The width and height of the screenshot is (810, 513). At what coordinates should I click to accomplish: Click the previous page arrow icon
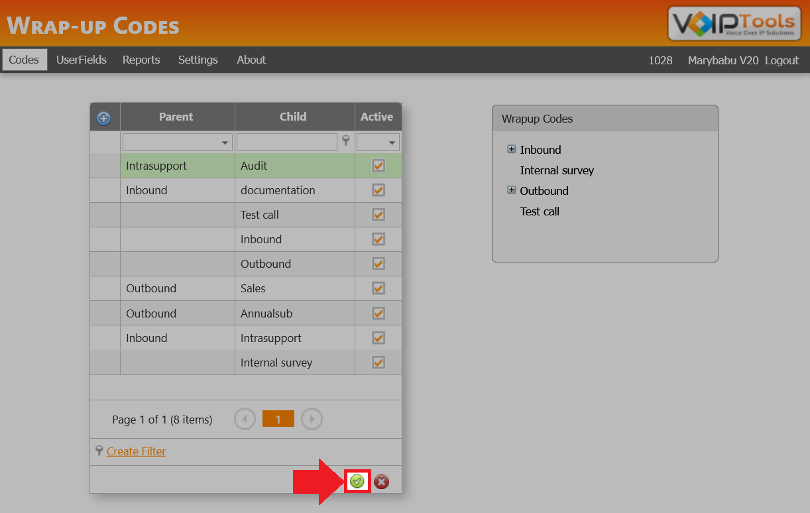[245, 418]
